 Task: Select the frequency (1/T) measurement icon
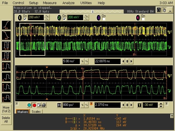click(6, 56)
